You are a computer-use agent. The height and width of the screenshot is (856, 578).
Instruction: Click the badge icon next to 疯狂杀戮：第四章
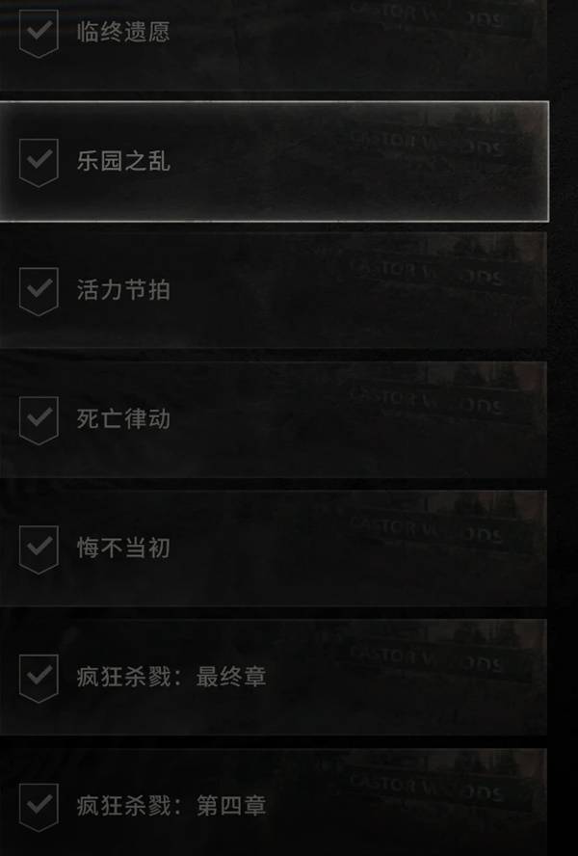pos(39,806)
